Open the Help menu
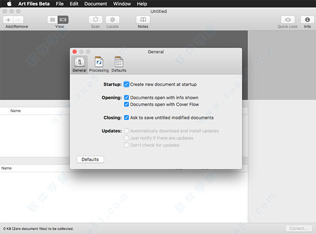The height and width of the screenshot is (234, 316). tap(142, 4)
